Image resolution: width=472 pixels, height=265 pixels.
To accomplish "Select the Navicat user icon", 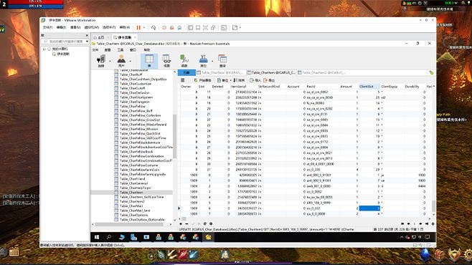I will [121, 61].
